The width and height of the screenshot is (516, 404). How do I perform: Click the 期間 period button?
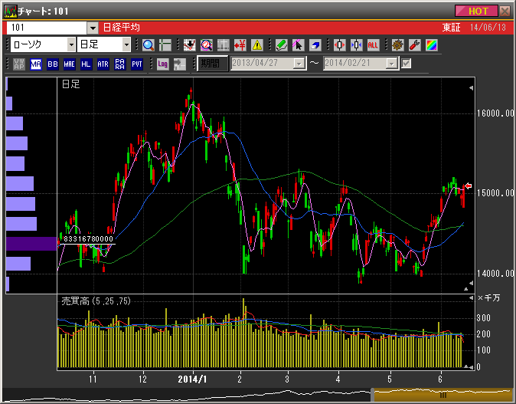pyautogui.click(x=212, y=64)
